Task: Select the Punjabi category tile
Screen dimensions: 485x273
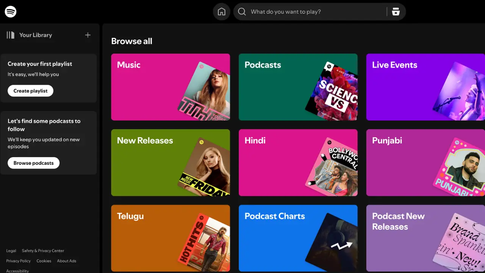Action: (425, 163)
